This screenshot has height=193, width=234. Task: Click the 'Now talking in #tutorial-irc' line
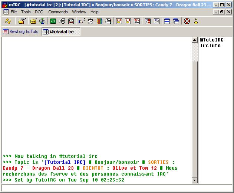50,156
